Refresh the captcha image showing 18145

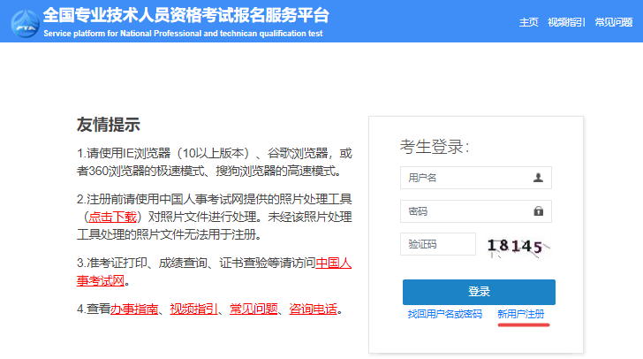coord(518,246)
